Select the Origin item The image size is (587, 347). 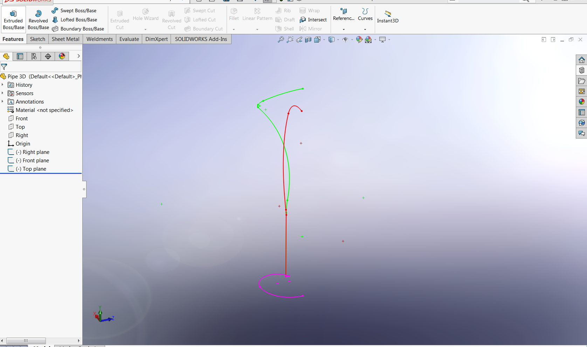click(x=19, y=143)
